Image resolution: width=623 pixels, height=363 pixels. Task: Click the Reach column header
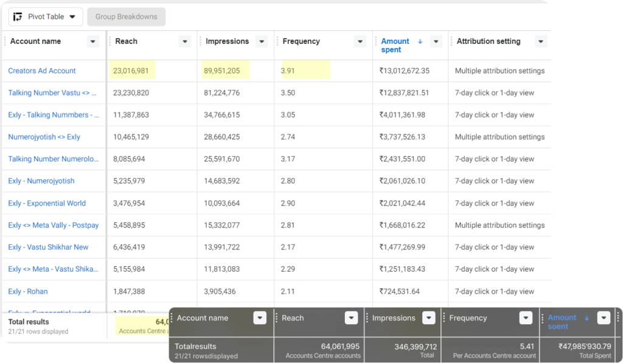click(127, 41)
